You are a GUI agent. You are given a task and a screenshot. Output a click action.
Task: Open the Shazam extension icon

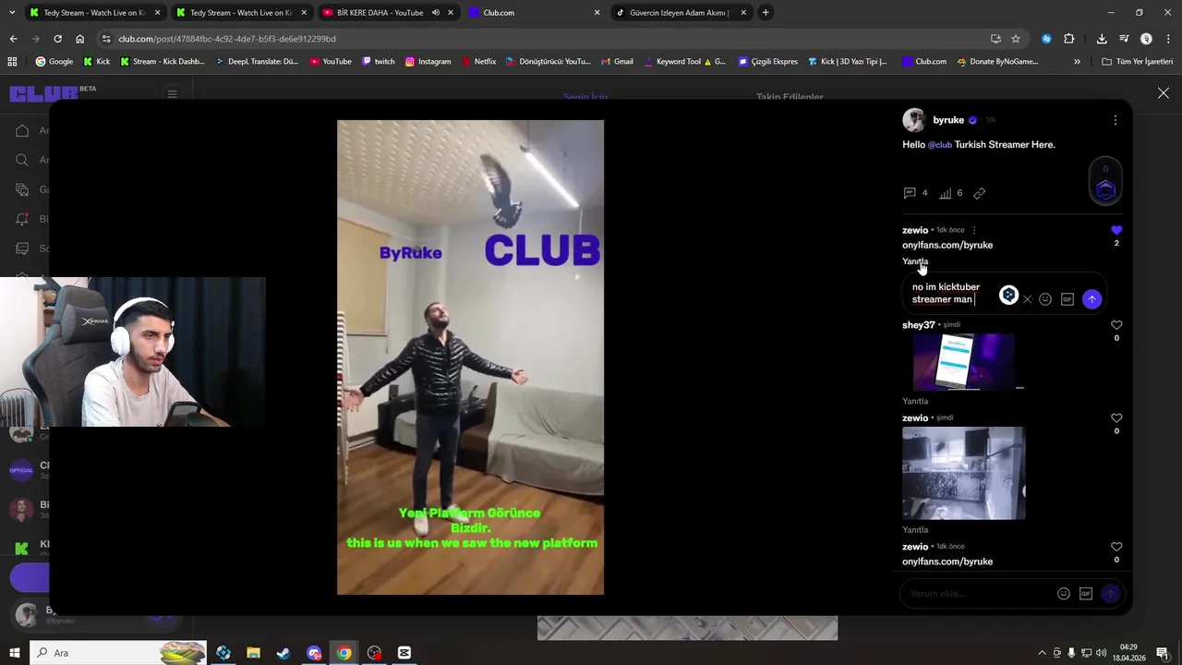[x=1046, y=39]
